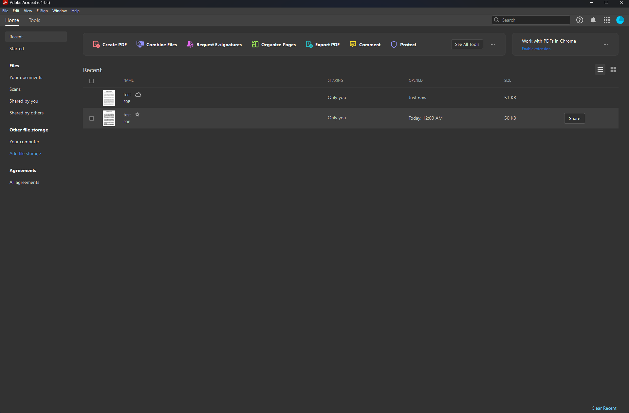Expand tools shortcuts more options ellipsis
The width and height of the screenshot is (629, 413).
click(493, 44)
